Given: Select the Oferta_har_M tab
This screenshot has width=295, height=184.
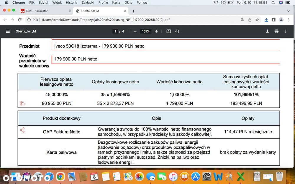Looking at the screenshot, I should click(x=101, y=11).
